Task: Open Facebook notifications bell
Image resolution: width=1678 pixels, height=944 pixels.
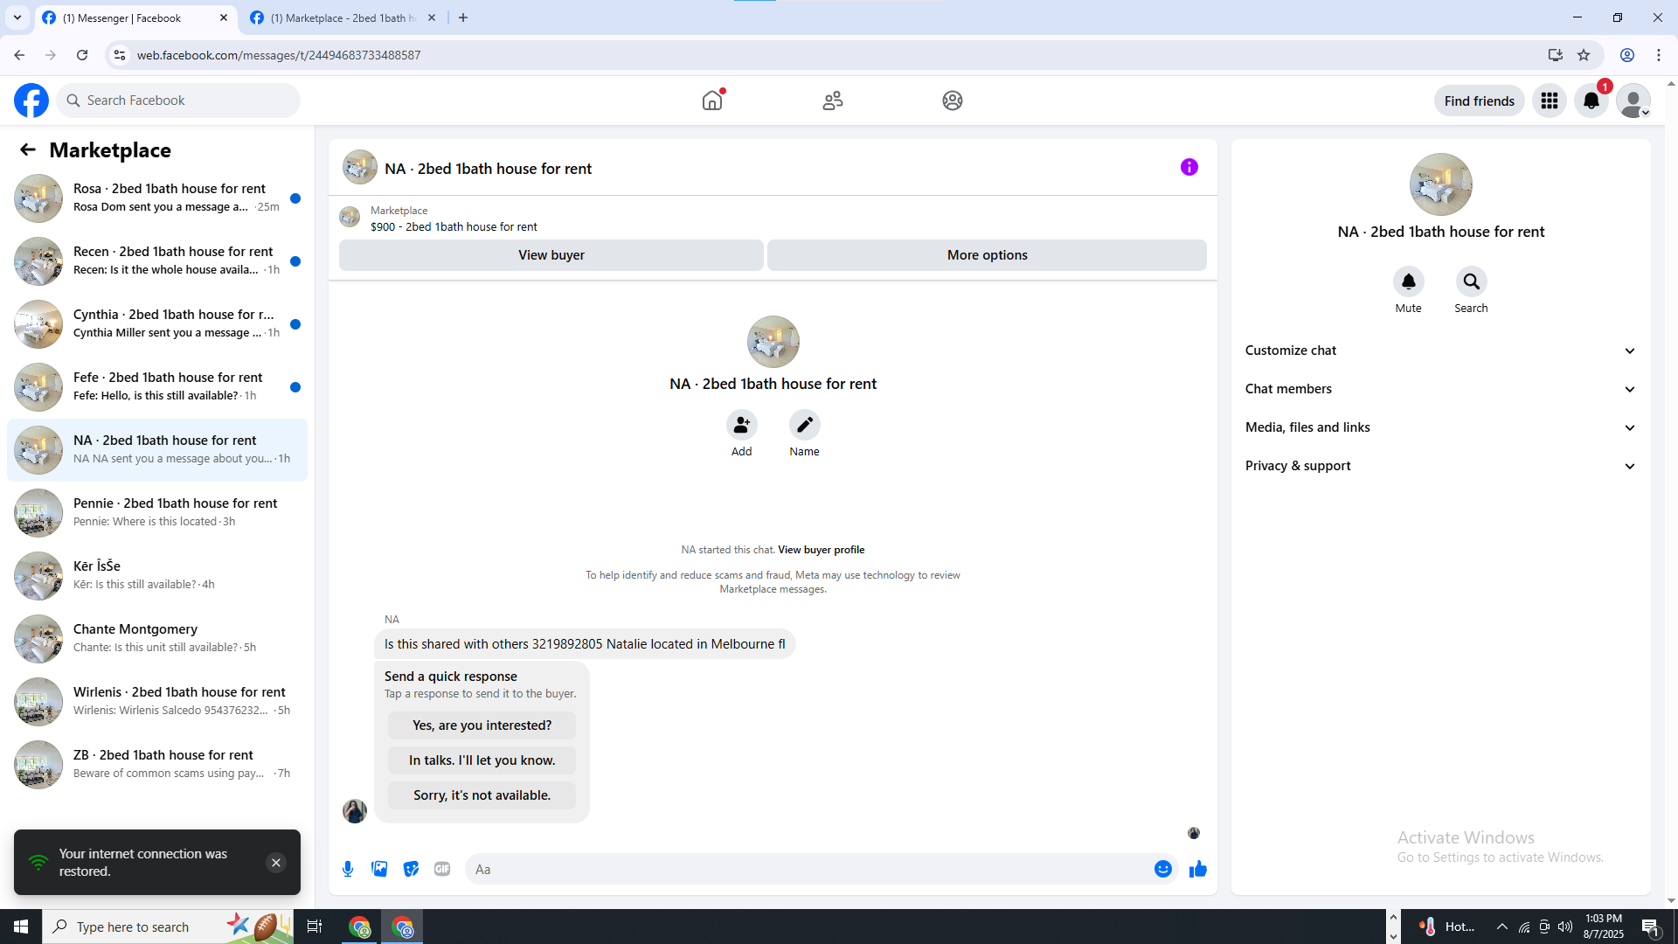Action: pyautogui.click(x=1591, y=101)
